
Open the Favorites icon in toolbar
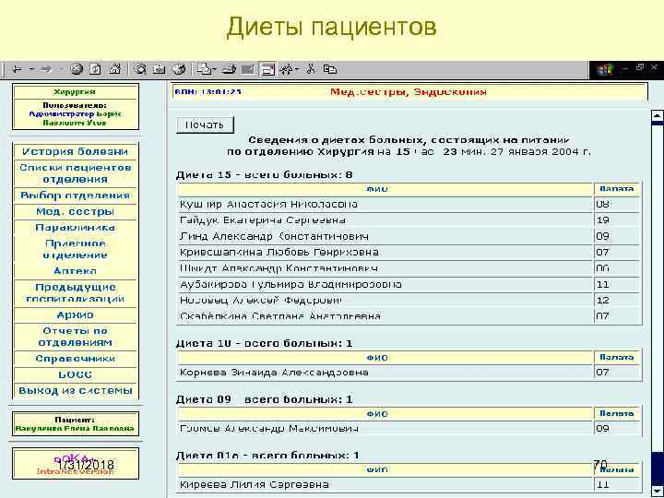click(160, 69)
